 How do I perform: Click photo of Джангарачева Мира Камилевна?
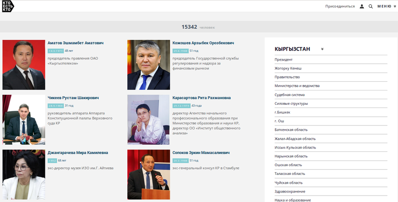[24, 175]
